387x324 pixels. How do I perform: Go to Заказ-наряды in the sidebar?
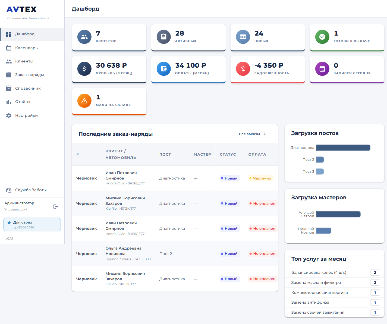(x=29, y=75)
